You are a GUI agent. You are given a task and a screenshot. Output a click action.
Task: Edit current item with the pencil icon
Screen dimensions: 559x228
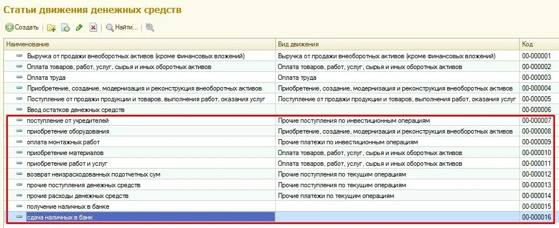click(79, 28)
